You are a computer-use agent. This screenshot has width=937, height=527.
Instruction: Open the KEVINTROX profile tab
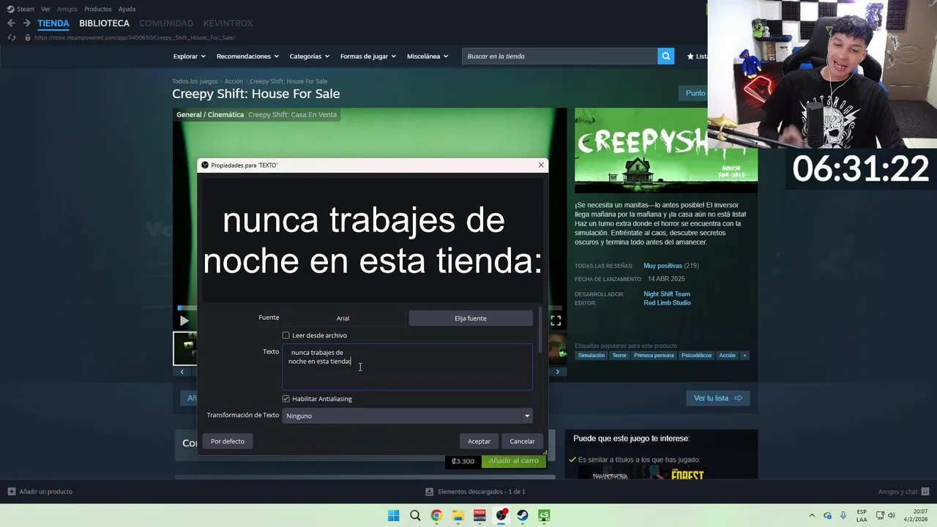coord(228,23)
